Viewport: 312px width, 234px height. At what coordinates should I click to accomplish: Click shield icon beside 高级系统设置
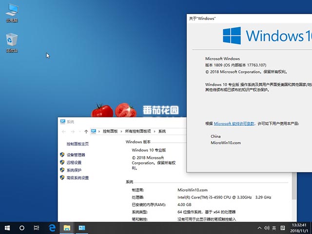click(62, 177)
